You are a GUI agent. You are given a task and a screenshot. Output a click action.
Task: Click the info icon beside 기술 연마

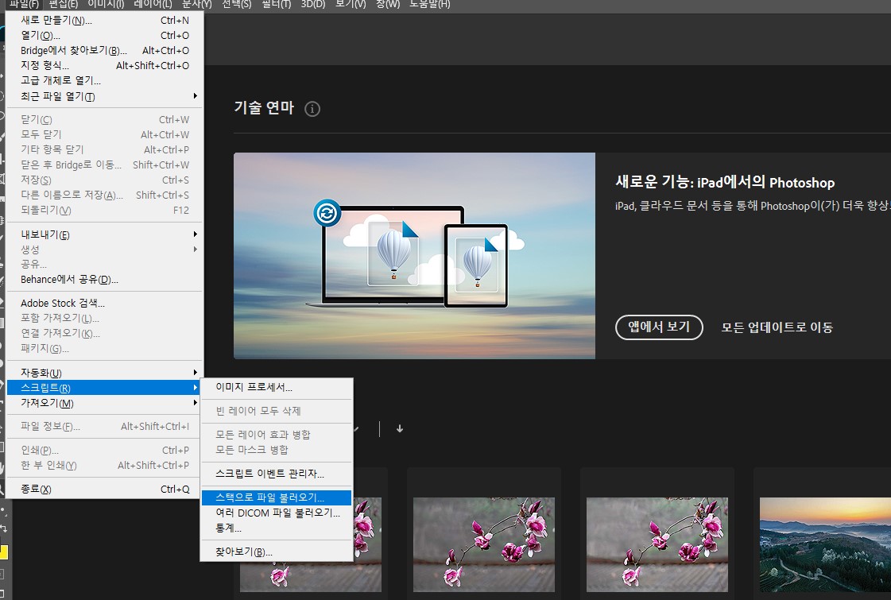312,109
